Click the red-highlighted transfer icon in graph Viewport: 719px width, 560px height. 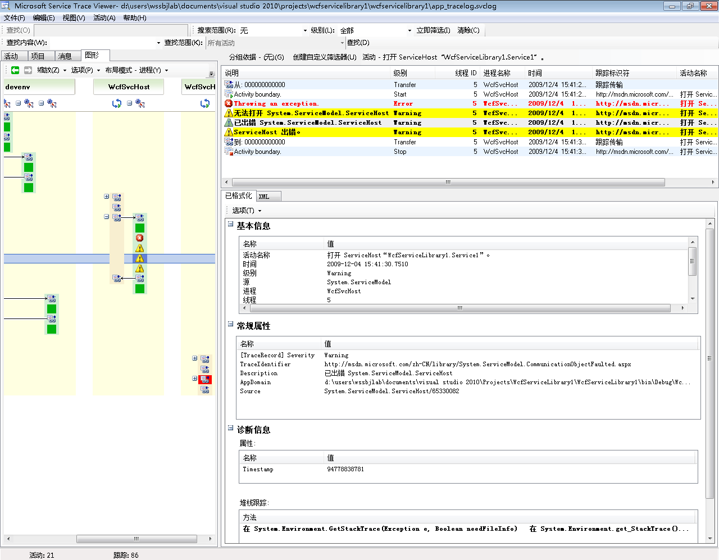[205, 380]
